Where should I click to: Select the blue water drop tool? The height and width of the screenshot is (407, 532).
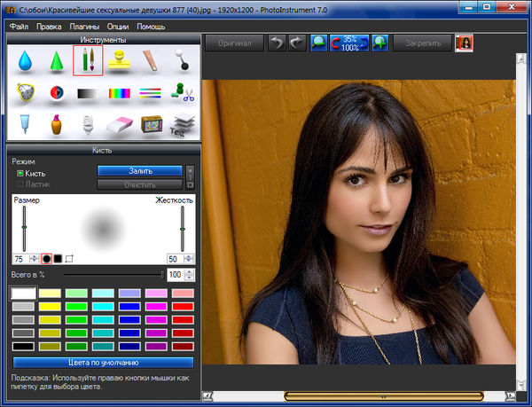click(24, 61)
